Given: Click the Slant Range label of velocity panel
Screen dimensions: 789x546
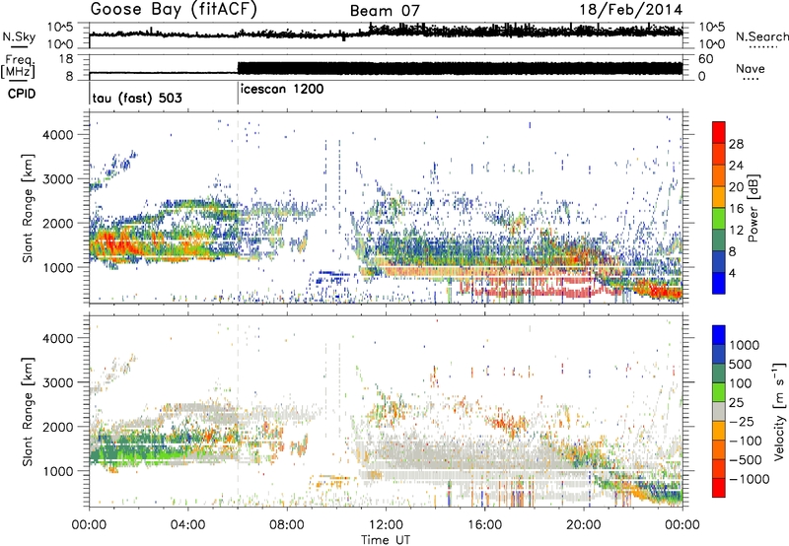Looking at the screenshot, I should [28, 411].
